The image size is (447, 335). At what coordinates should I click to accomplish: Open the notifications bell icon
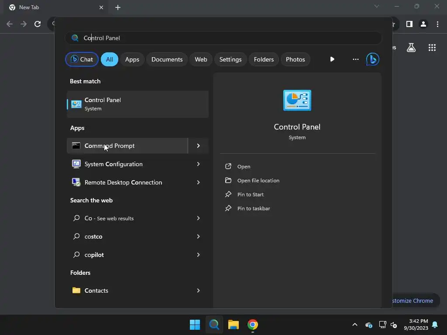click(435, 325)
